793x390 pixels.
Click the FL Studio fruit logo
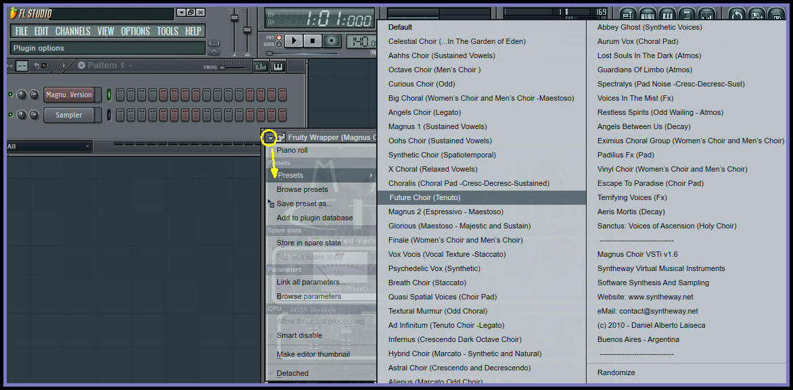click(14, 13)
